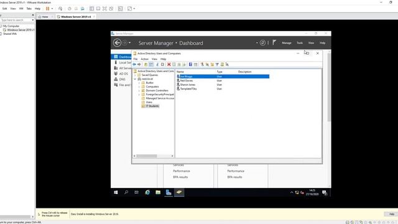Switch to the VMware Home tab
Image resolution: width=398 pixels, height=224 pixels.
45,17
